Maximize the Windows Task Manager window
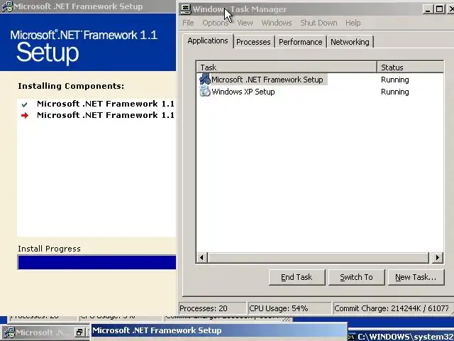This screenshot has width=454, height=341. tap(440, 9)
